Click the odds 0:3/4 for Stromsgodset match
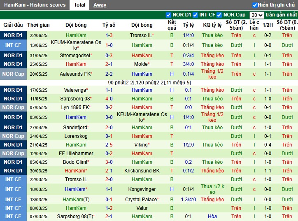Screen dimensions: 298x221 189,56
